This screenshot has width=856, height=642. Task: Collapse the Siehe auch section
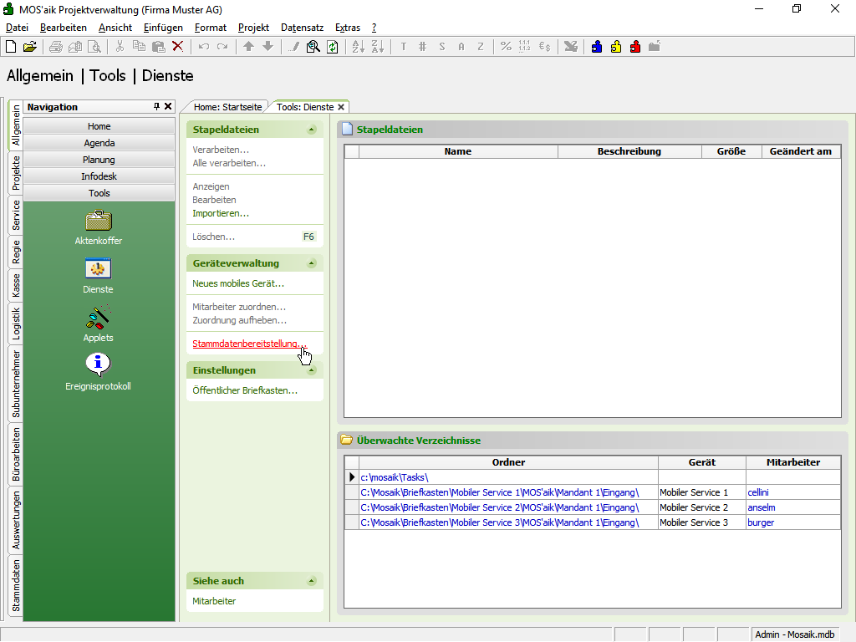(x=312, y=581)
